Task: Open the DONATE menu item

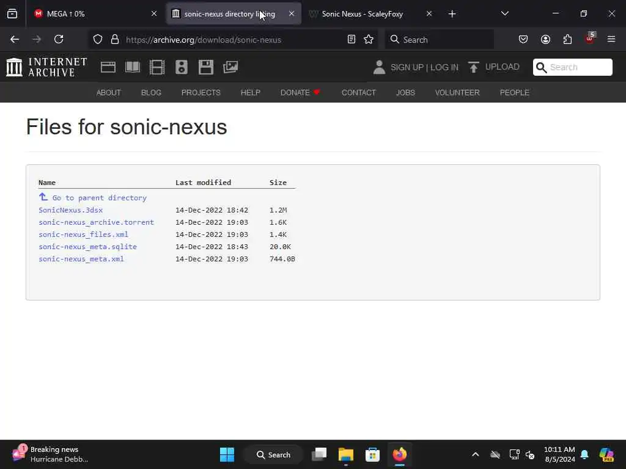Action: [300, 93]
